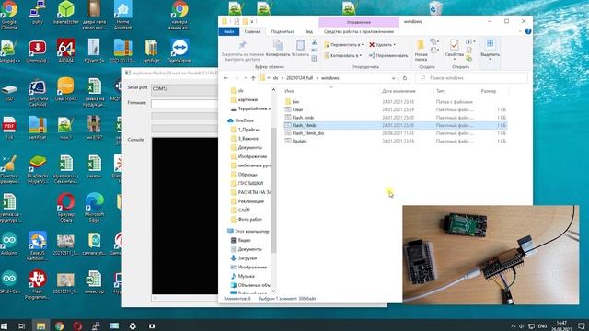Click the 20210124_full breadcrumb segment
Viewport: 589px width, 331px height.
299,78
